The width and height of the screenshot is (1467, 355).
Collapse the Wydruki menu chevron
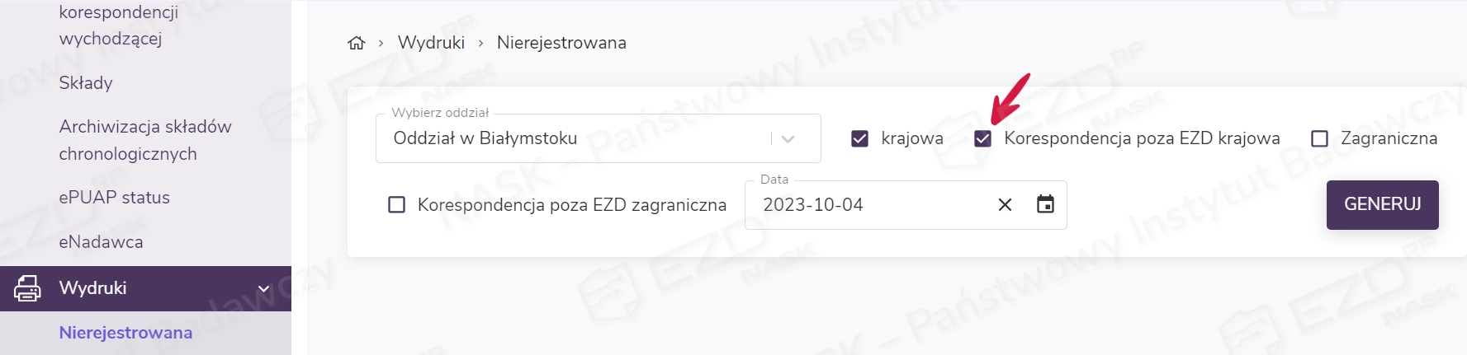click(x=264, y=288)
